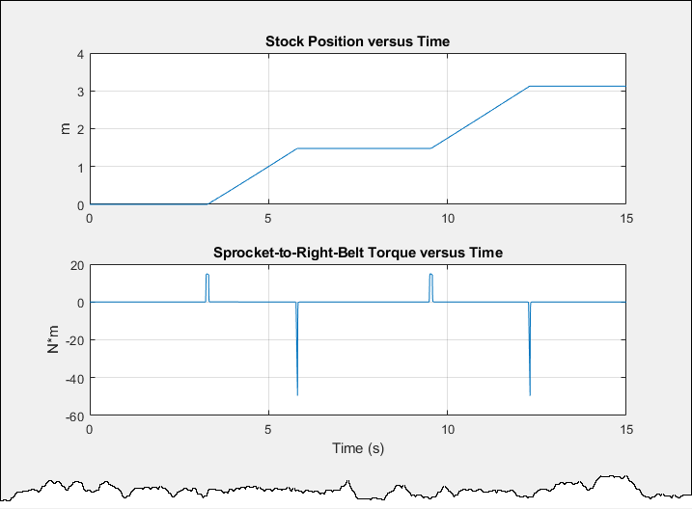Select the "-60" y-tick label on torque plot
The image size is (692, 509).
(73, 416)
